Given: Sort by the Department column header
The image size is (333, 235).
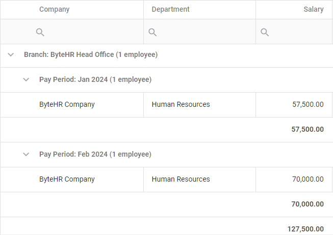Looking at the screenshot, I should 170,9.
